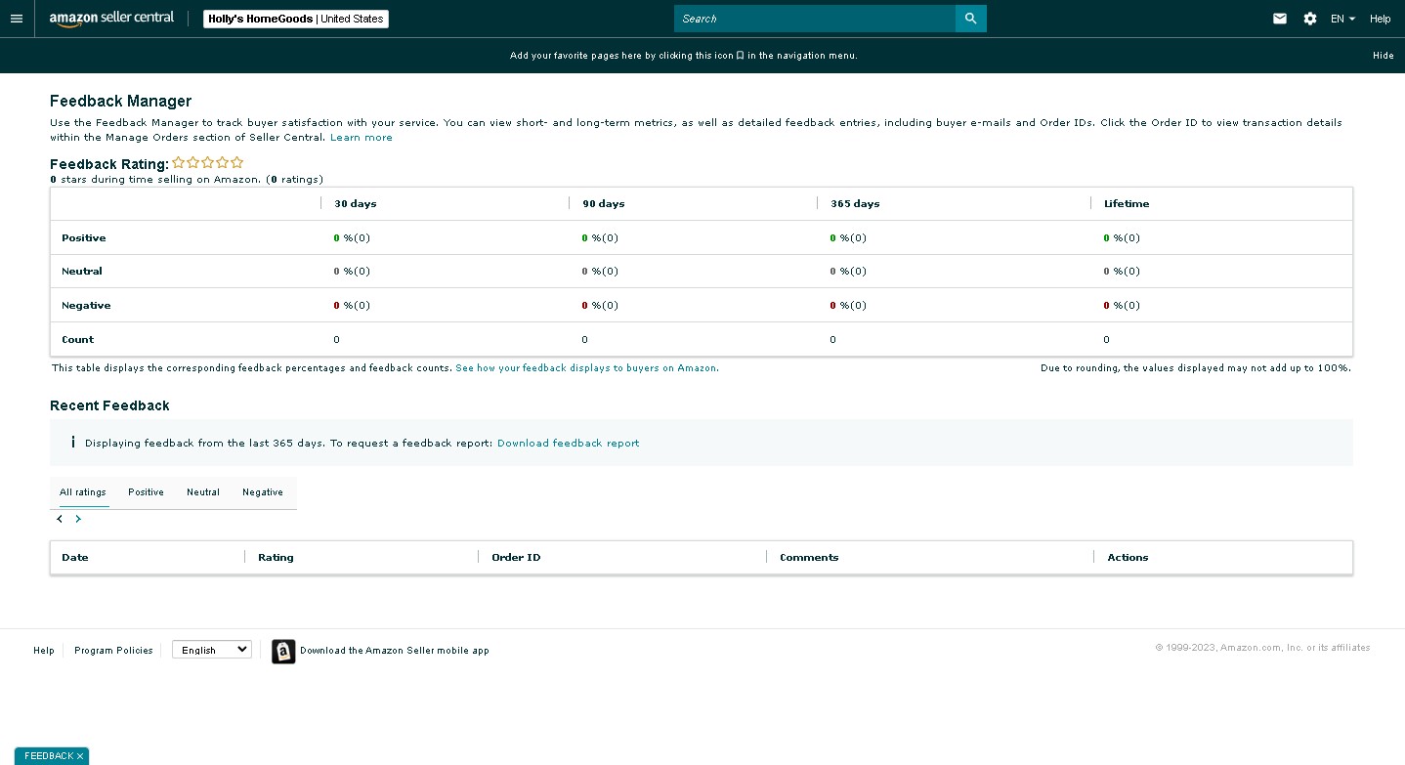Go to previous feedback page arrow

pos(60,519)
